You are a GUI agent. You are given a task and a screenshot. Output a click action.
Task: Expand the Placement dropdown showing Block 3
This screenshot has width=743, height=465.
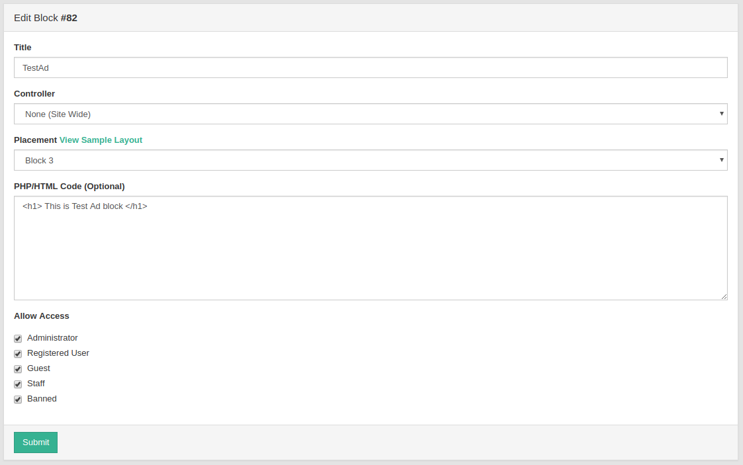371,161
